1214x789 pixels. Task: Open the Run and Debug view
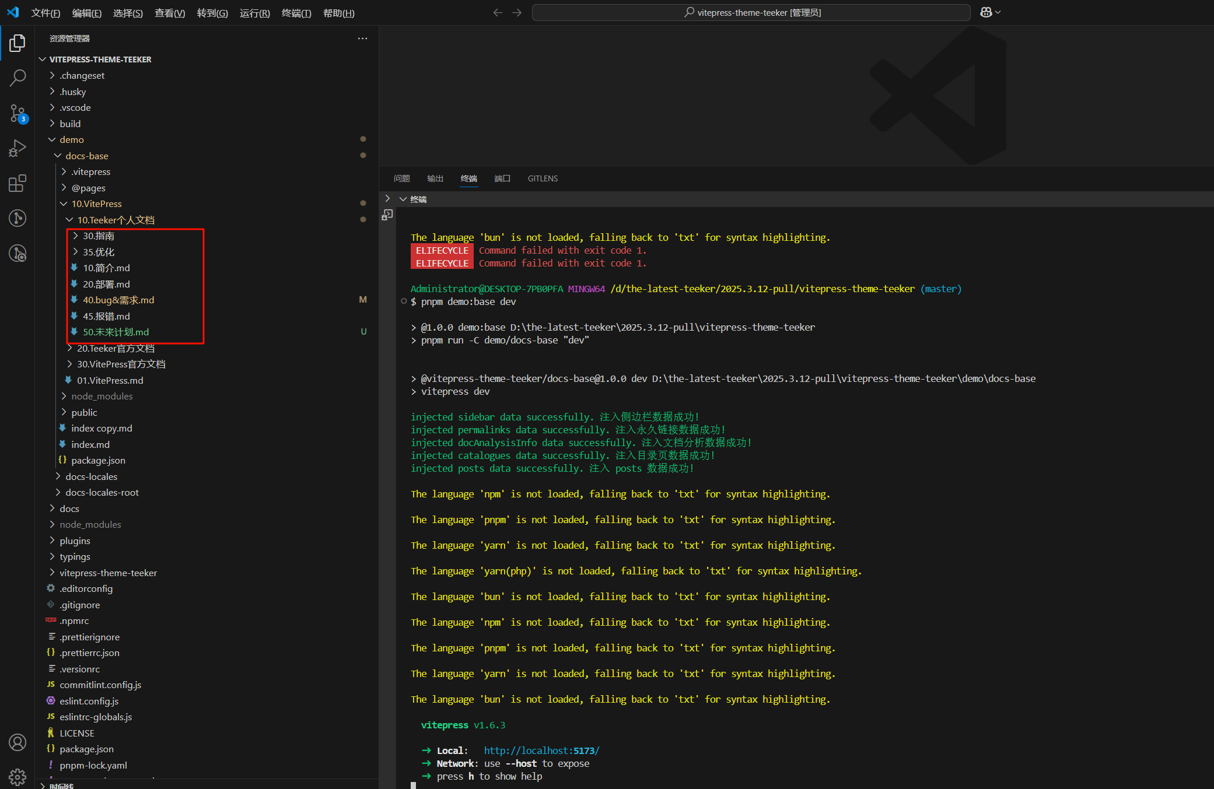(x=18, y=148)
